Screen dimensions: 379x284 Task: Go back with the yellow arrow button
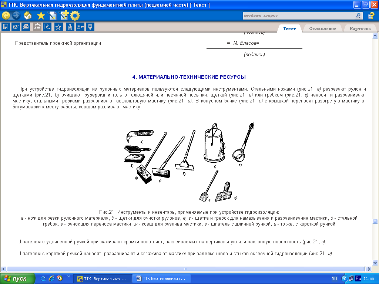click(x=6, y=16)
